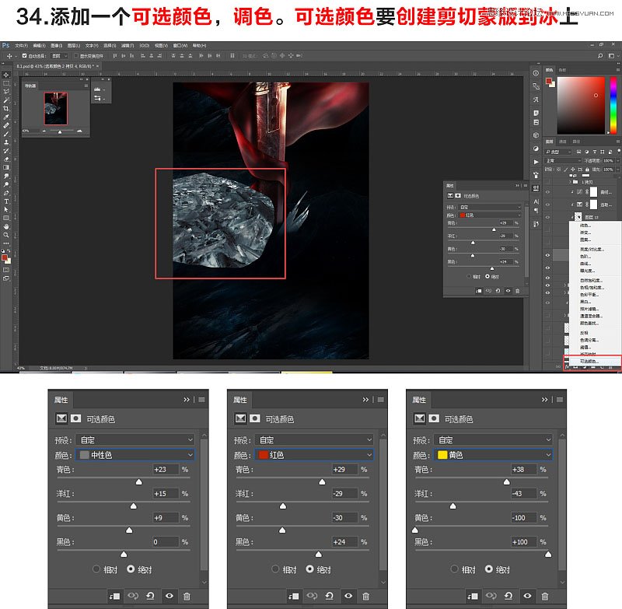Open the 窗口(W) menu

click(x=181, y=46)
